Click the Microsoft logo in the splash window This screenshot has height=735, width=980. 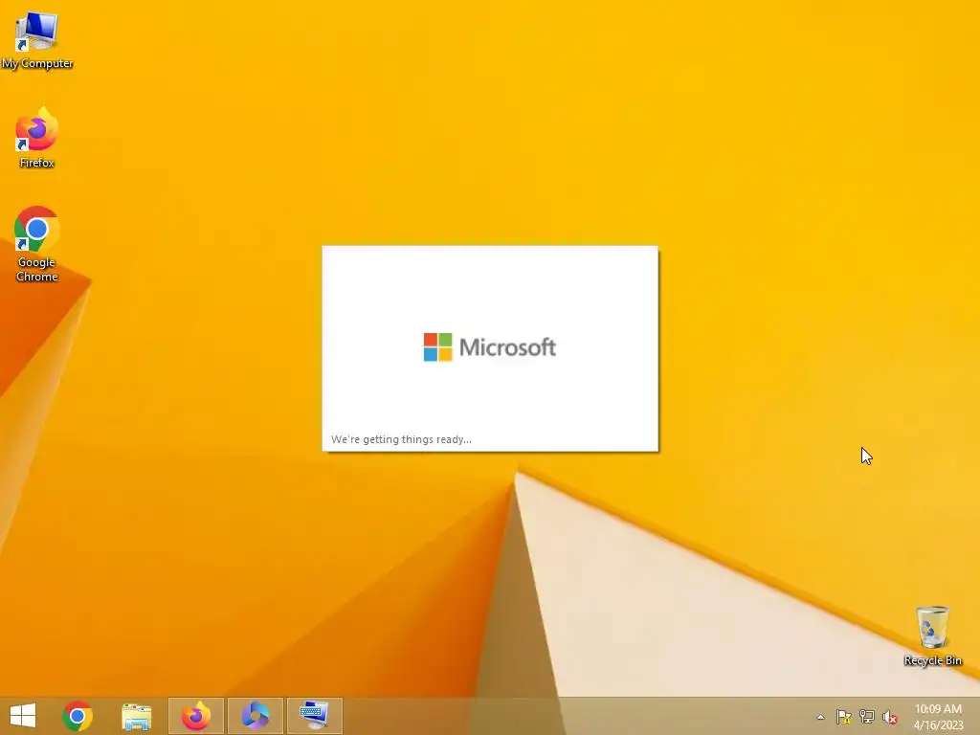point(489,346)
